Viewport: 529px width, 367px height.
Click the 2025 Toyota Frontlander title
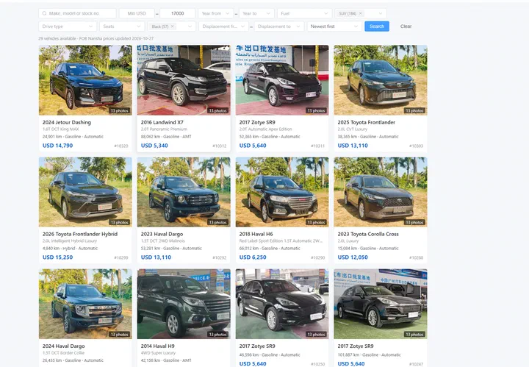[x=367, y=122]
